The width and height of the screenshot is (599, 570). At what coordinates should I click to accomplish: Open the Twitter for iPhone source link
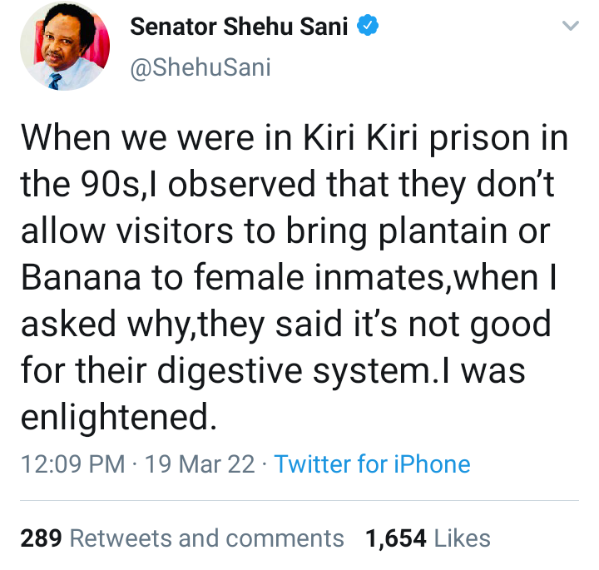coord(372,463)
